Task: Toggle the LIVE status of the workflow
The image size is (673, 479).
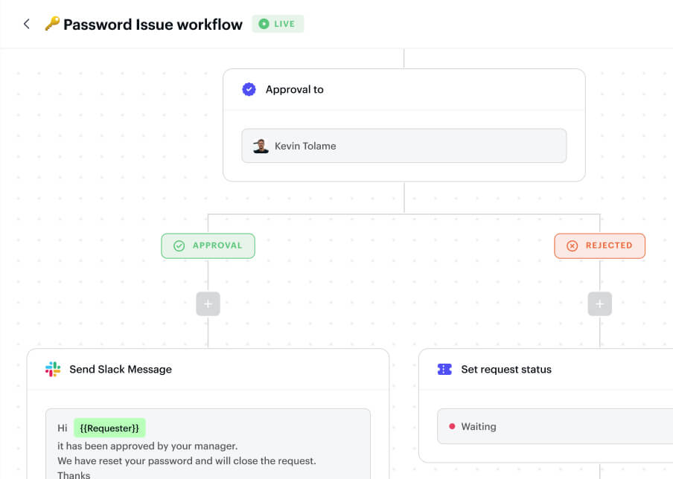Action: pyautogui.click(x=278, y=23)
